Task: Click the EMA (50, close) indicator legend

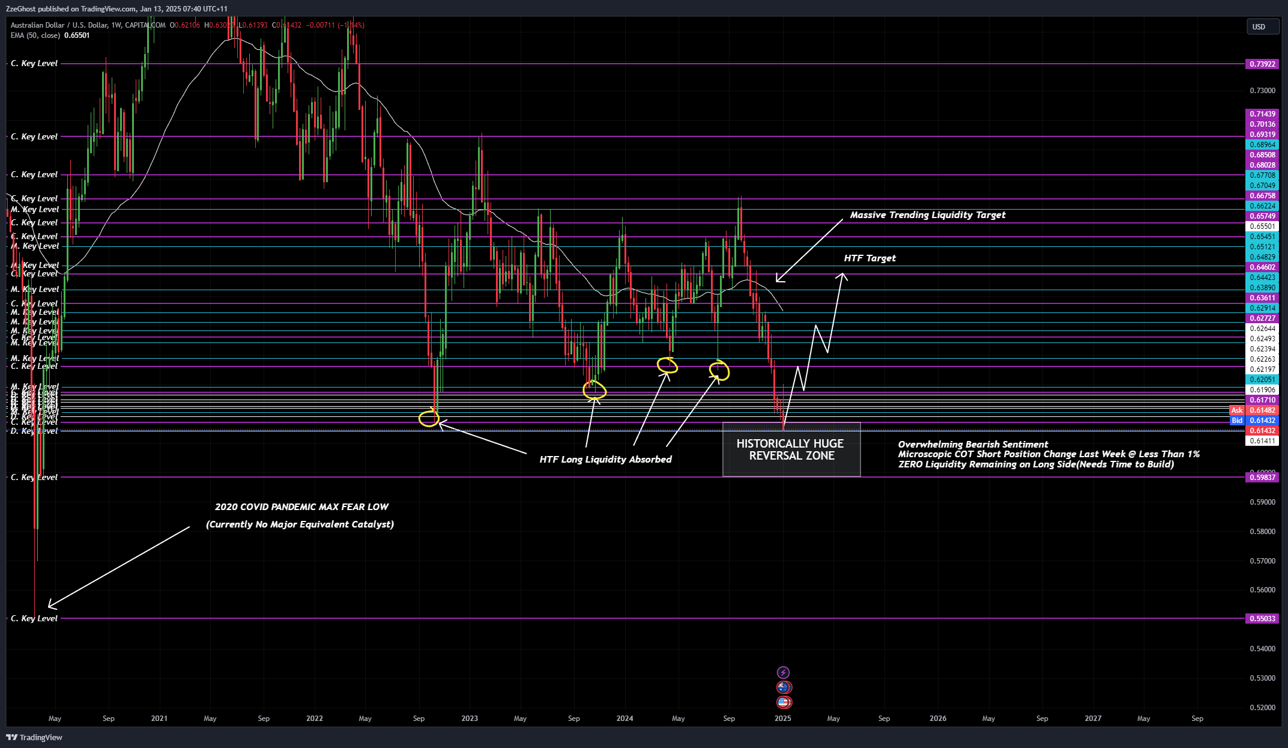Action: [50, 35]
